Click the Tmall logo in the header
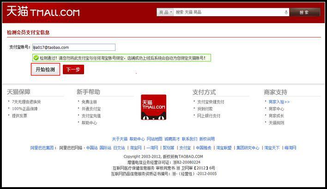The image size is (327, 189). [43, 12]
